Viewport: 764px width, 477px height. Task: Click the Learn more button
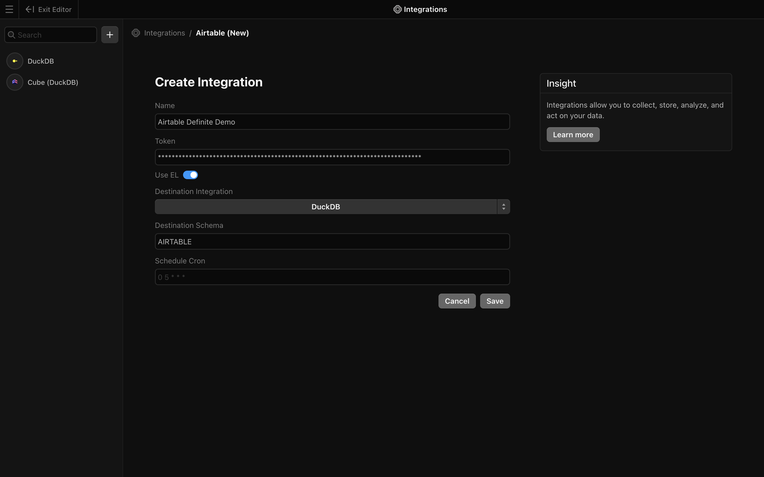573,135
